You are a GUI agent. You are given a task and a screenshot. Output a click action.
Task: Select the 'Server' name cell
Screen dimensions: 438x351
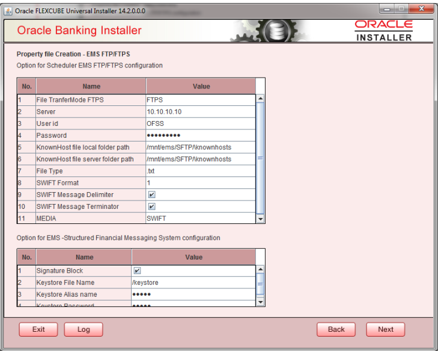tap(91, 112)
